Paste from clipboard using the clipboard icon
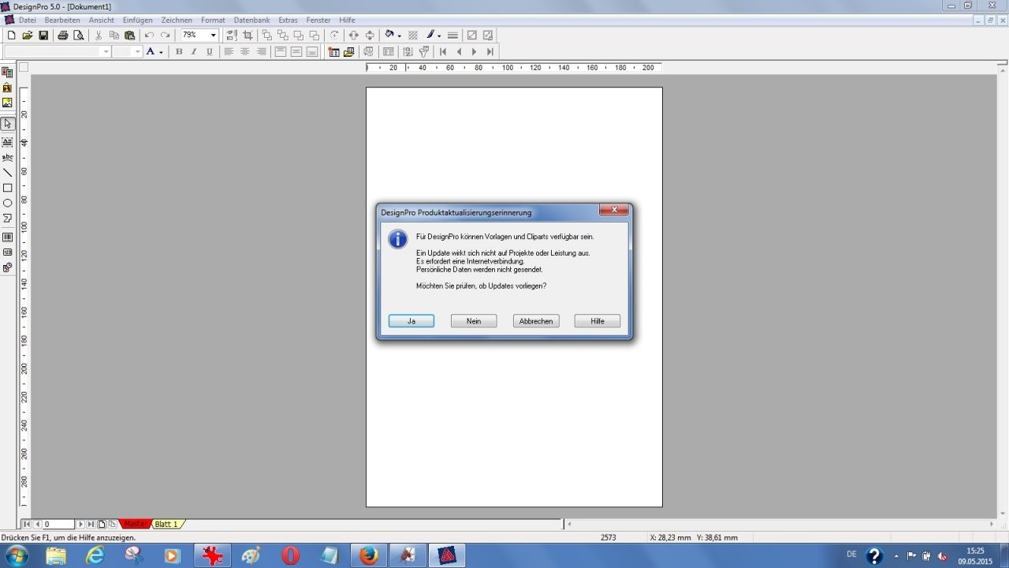 [x=130, y=35]
